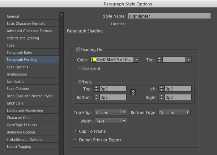Click the Style Name text field
This screenshot has height=155, width=217.
(169, 16)
